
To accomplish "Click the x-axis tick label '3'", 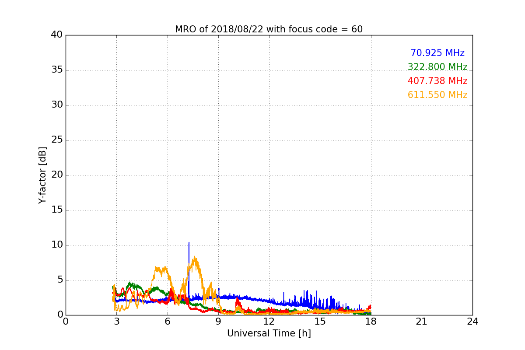I will coord(116,322).
